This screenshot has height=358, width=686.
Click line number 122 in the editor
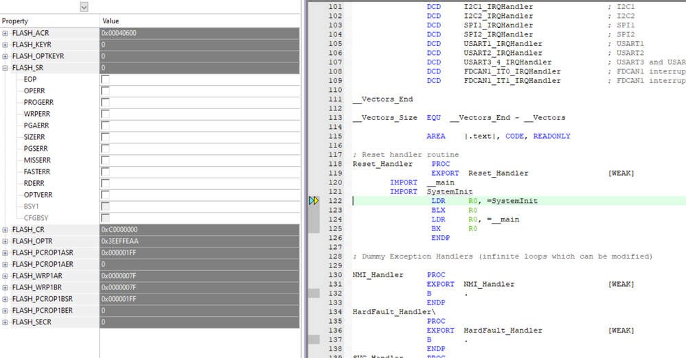[x=335, y=201]
